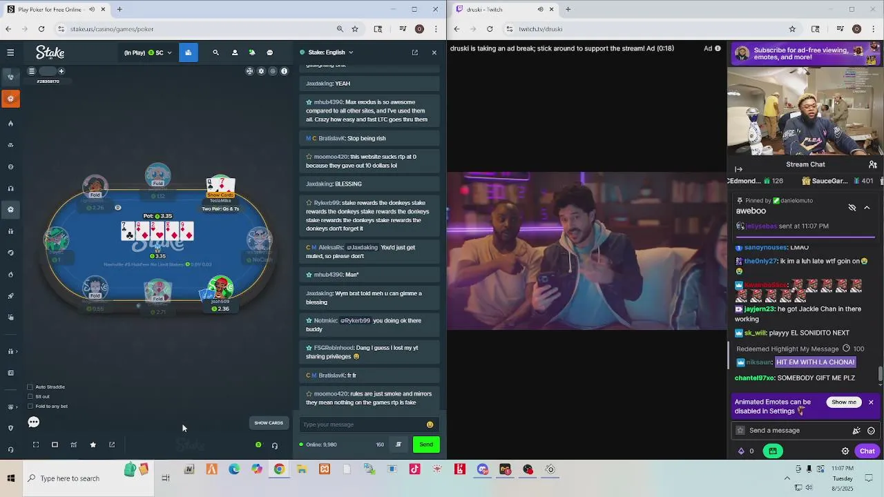Enable Fold to any bet
The image size is (884, 497).
coord(30,406)
